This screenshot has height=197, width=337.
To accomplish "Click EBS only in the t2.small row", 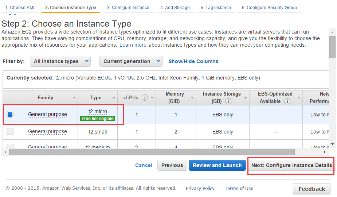I will [x=223, y=132].
